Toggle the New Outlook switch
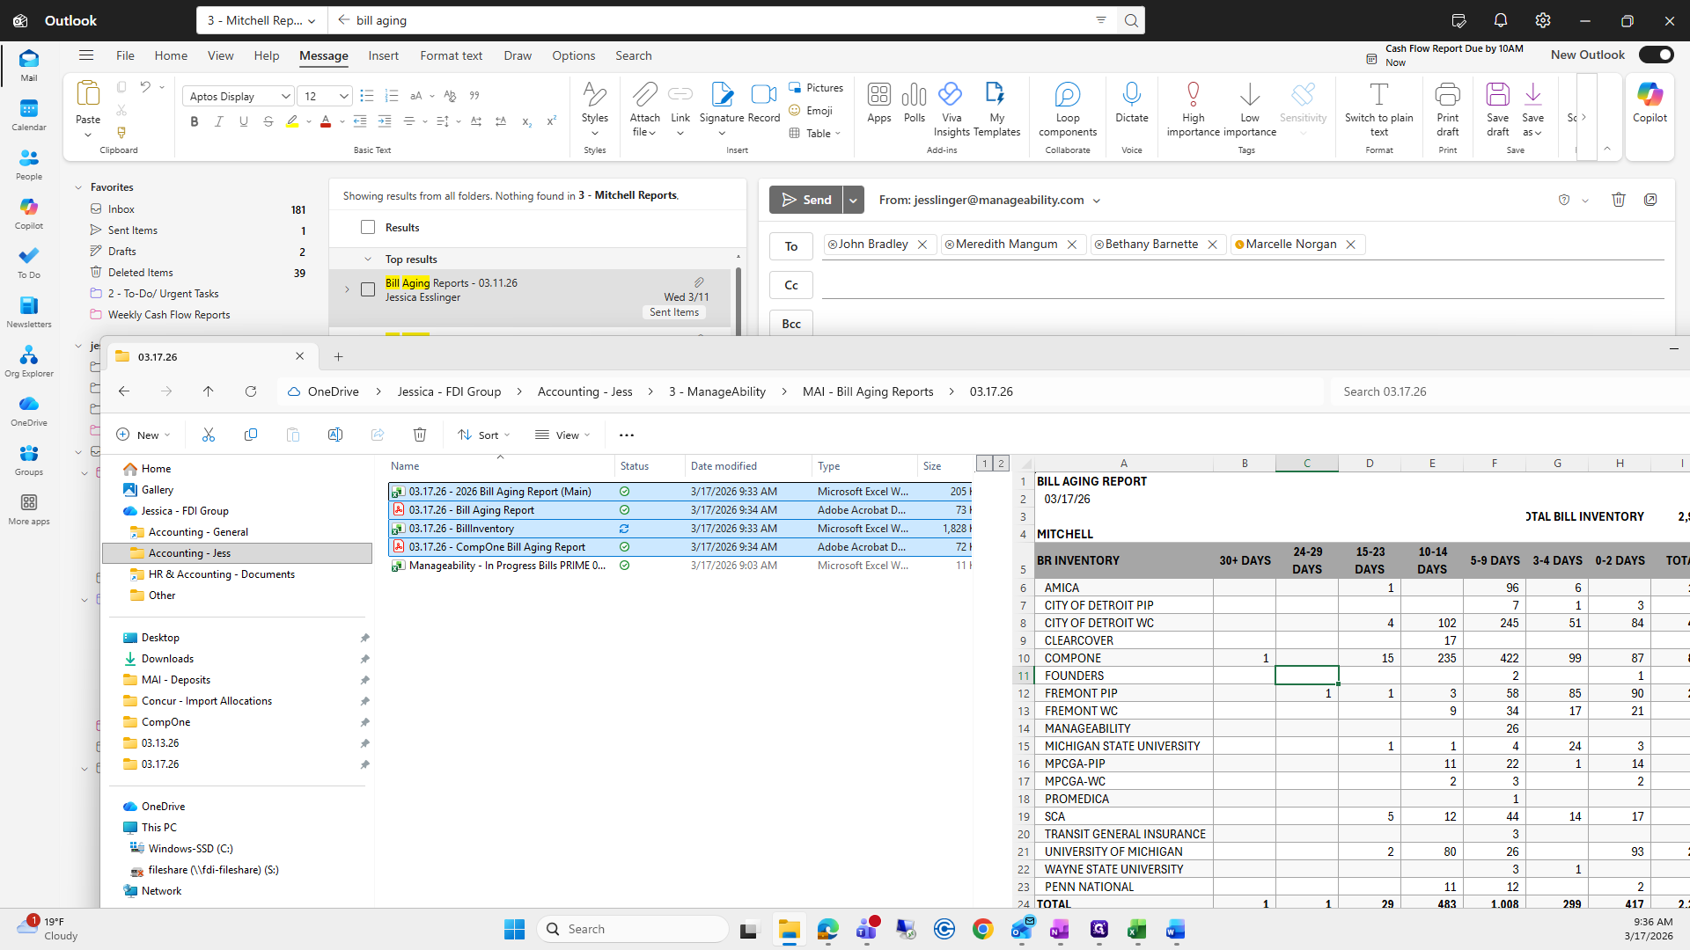1690x950 pixels. click(x=1656, y=55)
